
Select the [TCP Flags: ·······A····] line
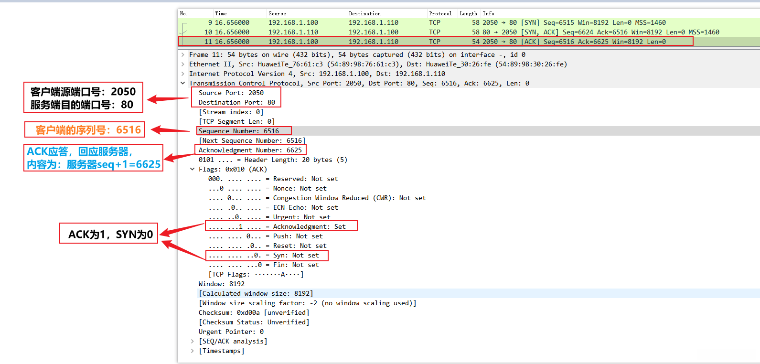(x=256, y=275)
